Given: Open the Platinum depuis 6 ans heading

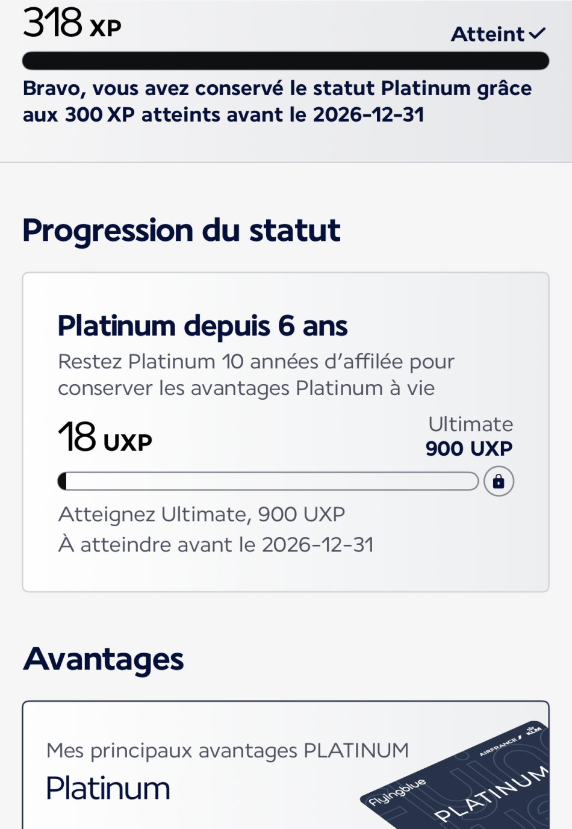Looking at the screenshot, I should [x=202, y=326].
